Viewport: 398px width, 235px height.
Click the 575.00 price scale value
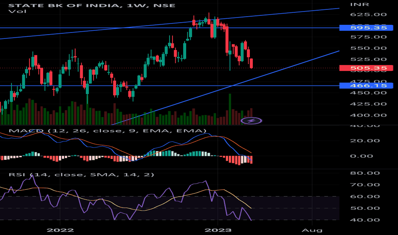pyautogui.click(x=368, y=37)
